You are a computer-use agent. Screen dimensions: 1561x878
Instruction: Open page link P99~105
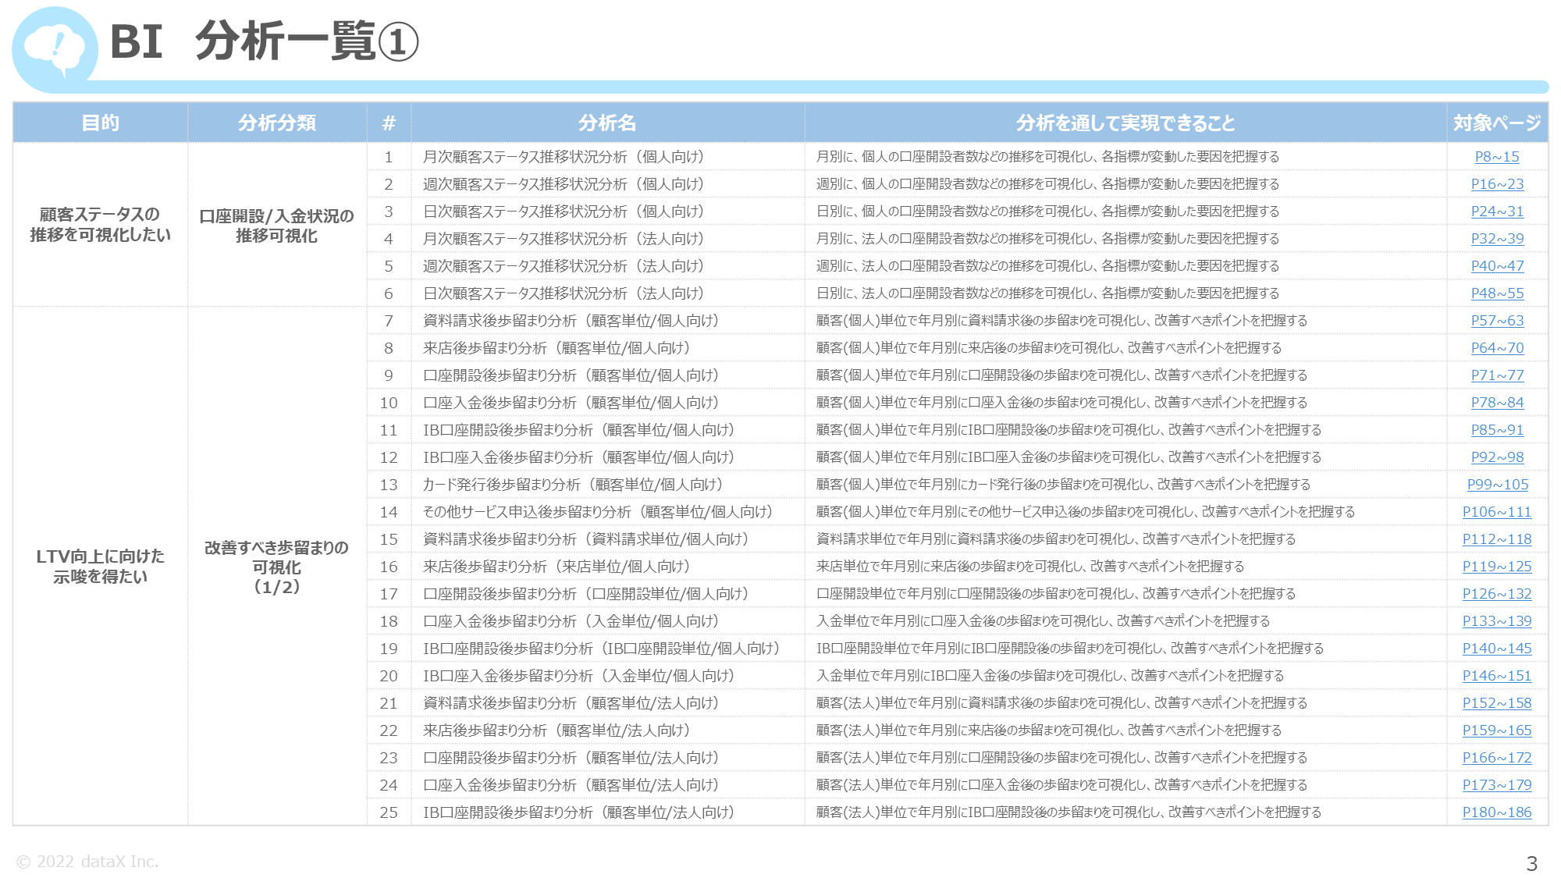(x=1497, y=485)
